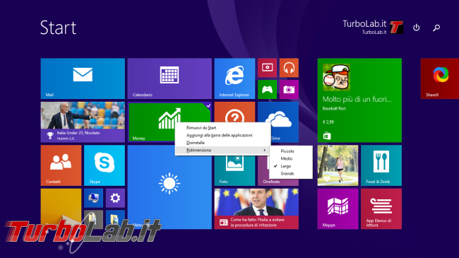The width and height of the screenshot is (459, 258).
Task: Launch the Skype tile
Action: [x=105, y=165]
